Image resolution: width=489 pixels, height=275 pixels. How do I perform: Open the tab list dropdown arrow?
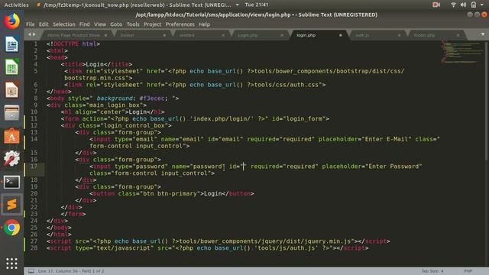(x=483, y=34)
